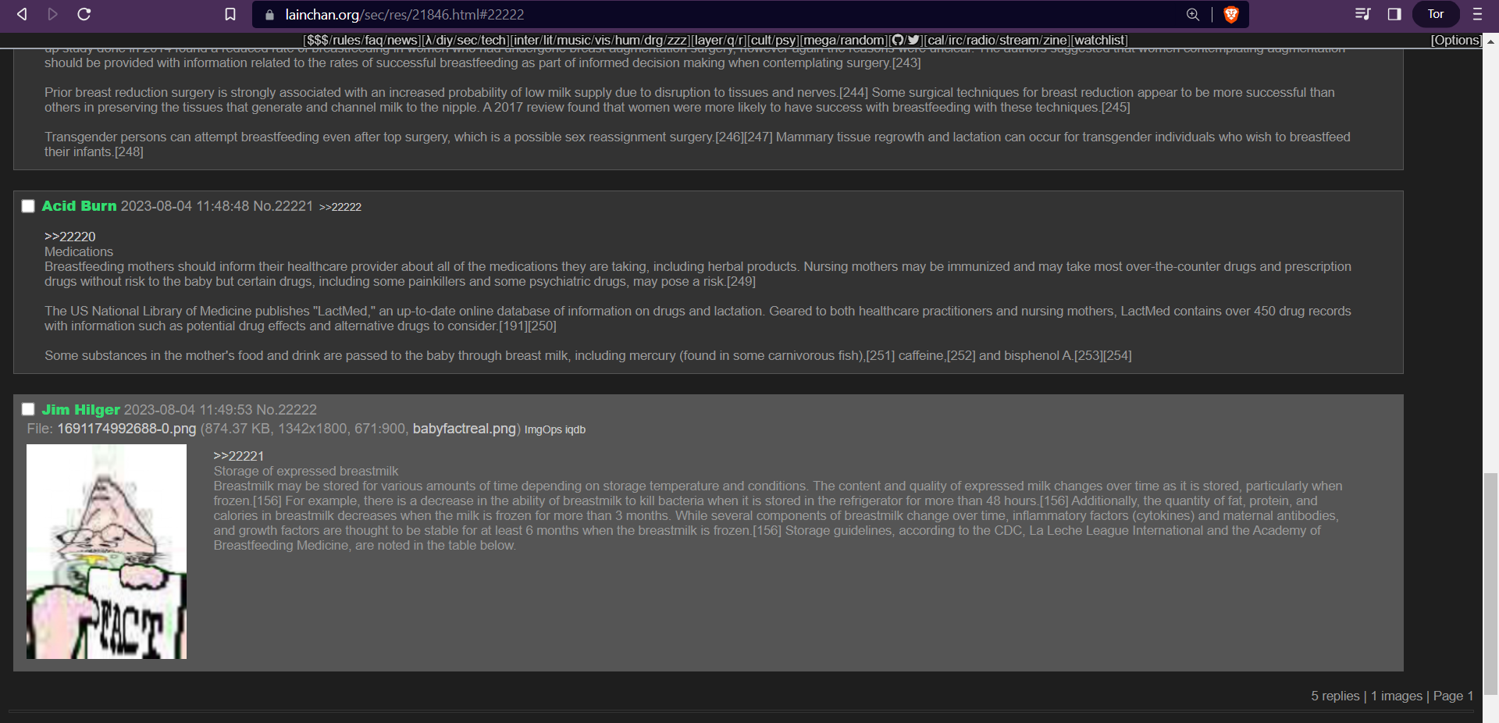Expand the [Options] panel
This screenshot has width=1499, height=723.
pos(1455,40)
